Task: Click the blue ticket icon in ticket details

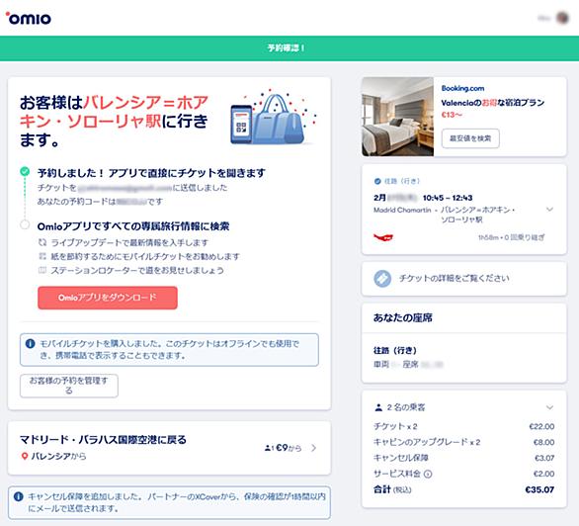Action: [382, 279]
